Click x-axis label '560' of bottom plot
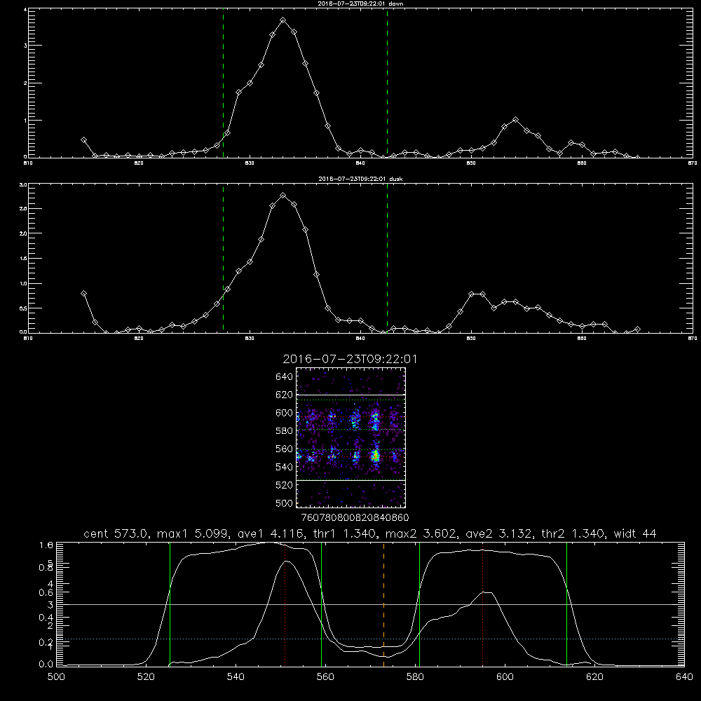Image resolution: width=701 pixels, height=701 pixels. tap(325, 677)
